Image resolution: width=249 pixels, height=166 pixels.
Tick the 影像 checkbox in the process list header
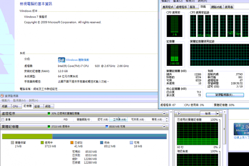pyautogui.click(x=3, y=119)
